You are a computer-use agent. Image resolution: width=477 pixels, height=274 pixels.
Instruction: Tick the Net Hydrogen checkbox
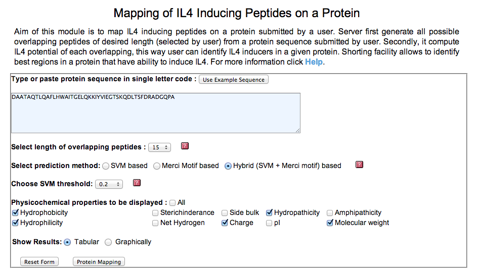pos(155,223)
